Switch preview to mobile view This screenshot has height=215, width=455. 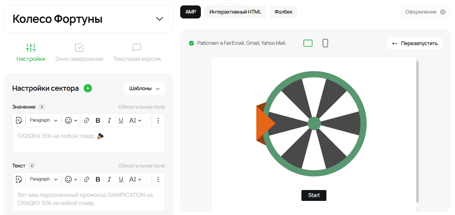(x=325, y=43)
